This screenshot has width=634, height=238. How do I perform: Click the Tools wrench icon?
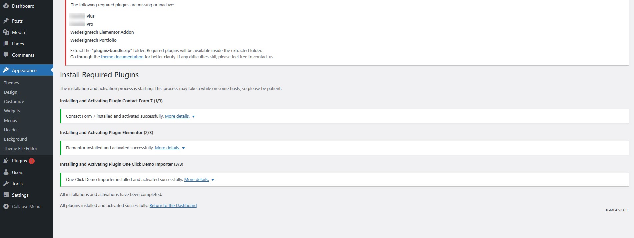click(6, 184)
